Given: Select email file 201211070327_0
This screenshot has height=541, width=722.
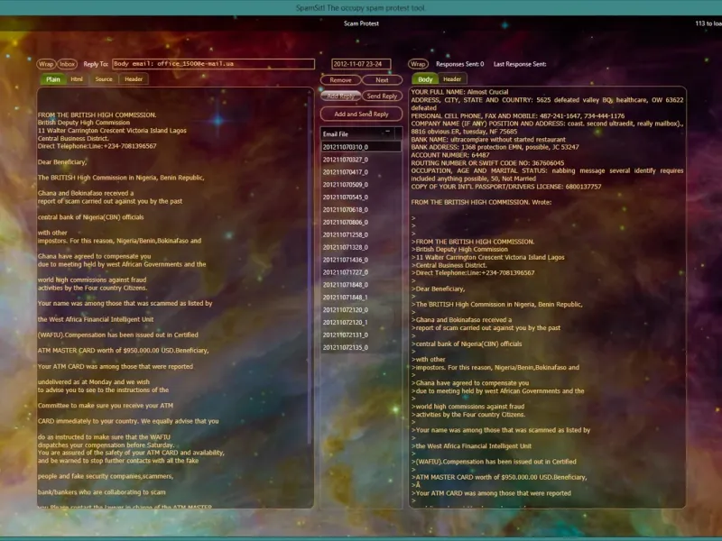Looking at the screenshot, I should click(x=361, y=160).
